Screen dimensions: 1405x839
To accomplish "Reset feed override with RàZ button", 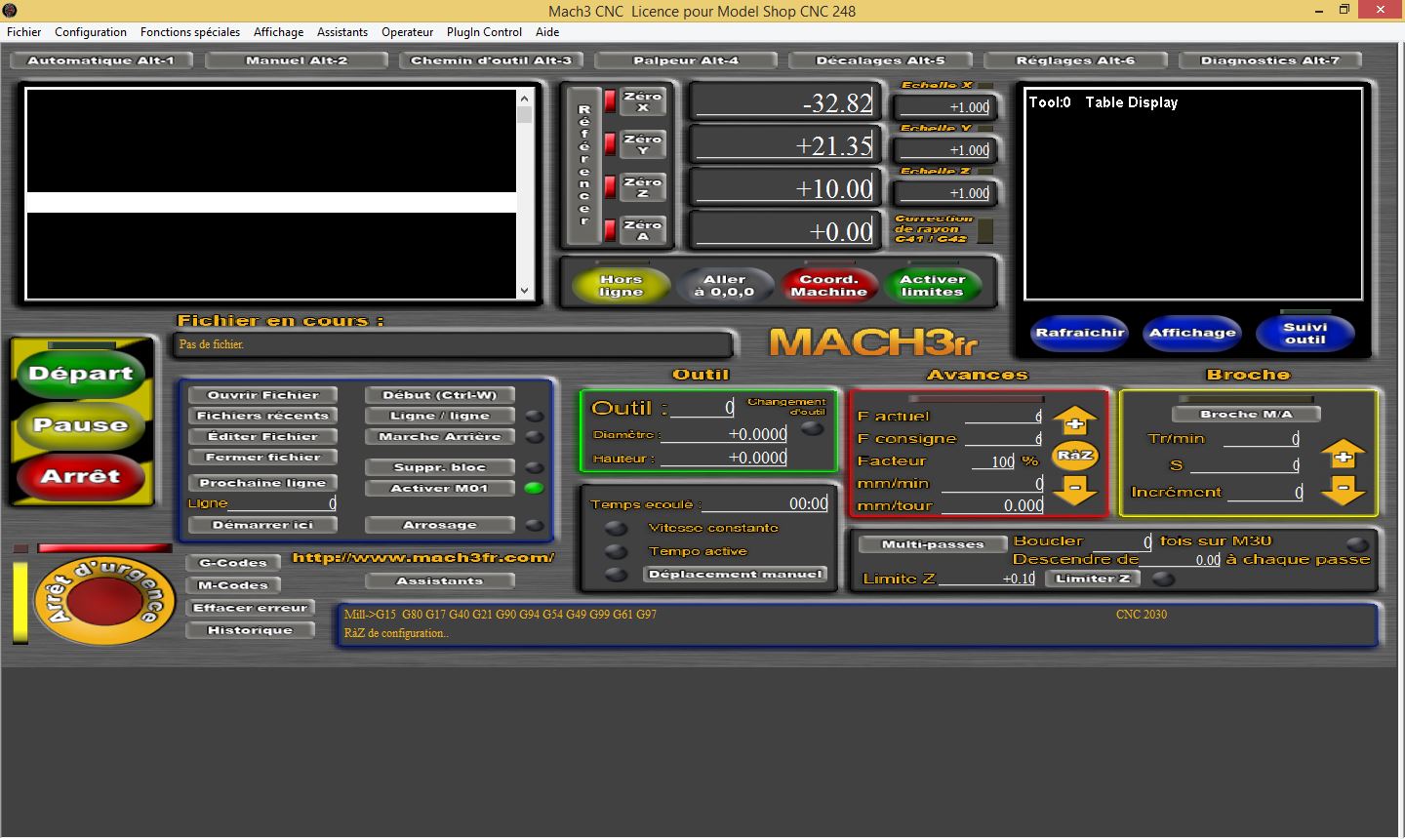I will (x=1075, y=456).
